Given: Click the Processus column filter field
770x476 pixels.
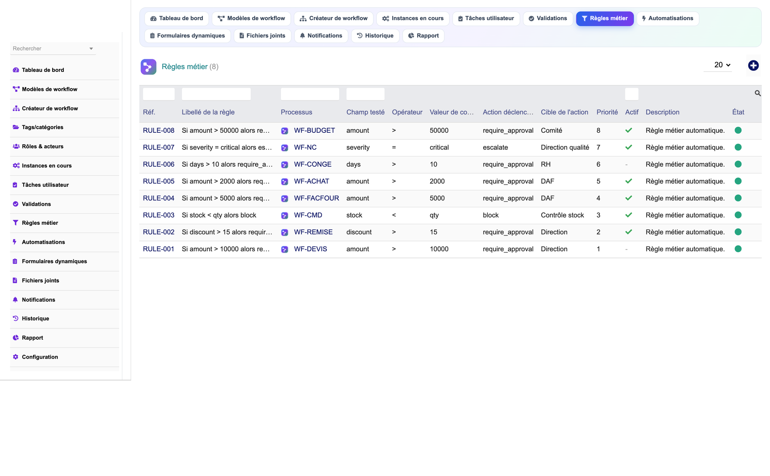Looking at the screenshot, I should [x=310, y=94].
